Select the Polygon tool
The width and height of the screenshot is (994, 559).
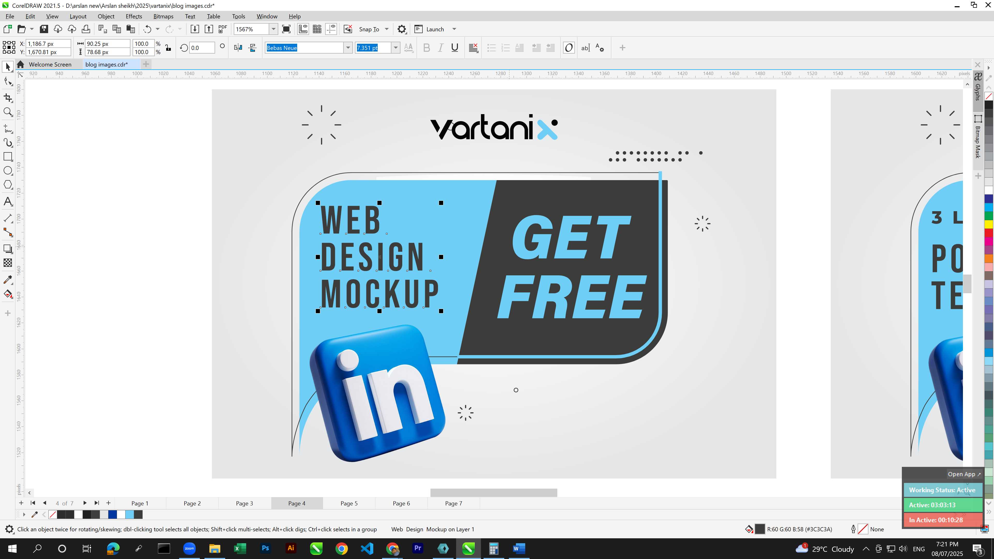coord(8,185)
